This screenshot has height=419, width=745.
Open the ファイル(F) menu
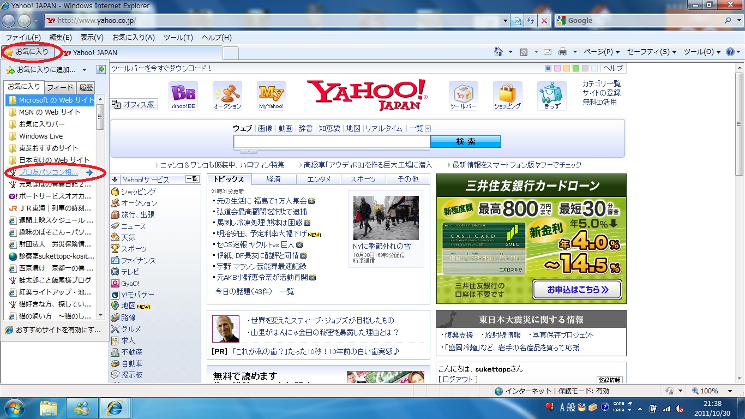coord(23,37)
